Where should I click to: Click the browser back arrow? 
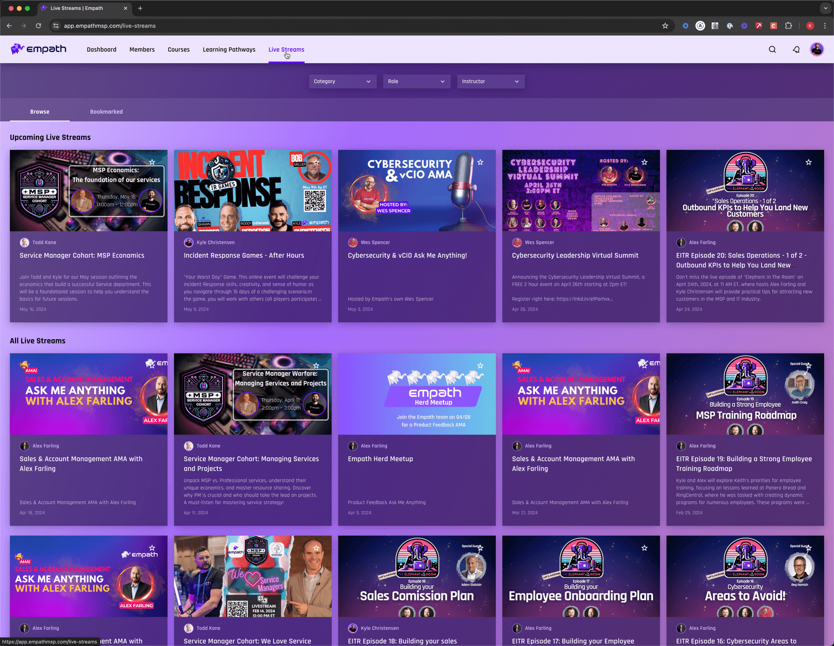[x=9, y=26]
